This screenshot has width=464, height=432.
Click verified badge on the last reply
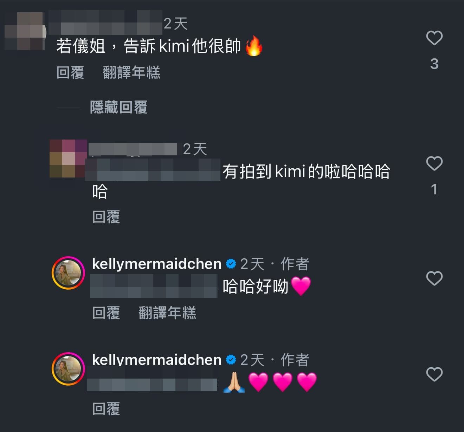click(x=231, y=360)
